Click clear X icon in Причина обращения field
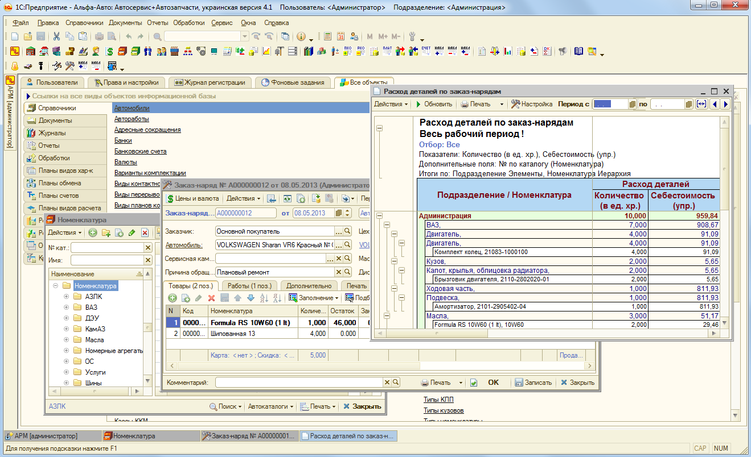 [338, 272]
